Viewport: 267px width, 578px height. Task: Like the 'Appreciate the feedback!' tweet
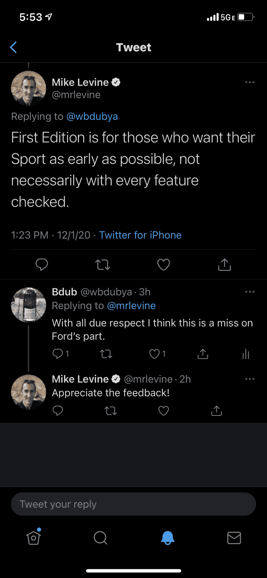tap(164, 411)
